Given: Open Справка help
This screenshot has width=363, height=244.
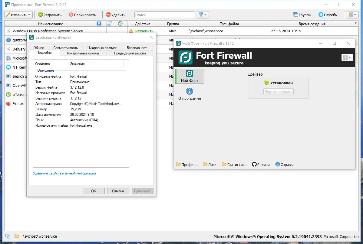Looking at the screenshot, I should tap(284, 164).
